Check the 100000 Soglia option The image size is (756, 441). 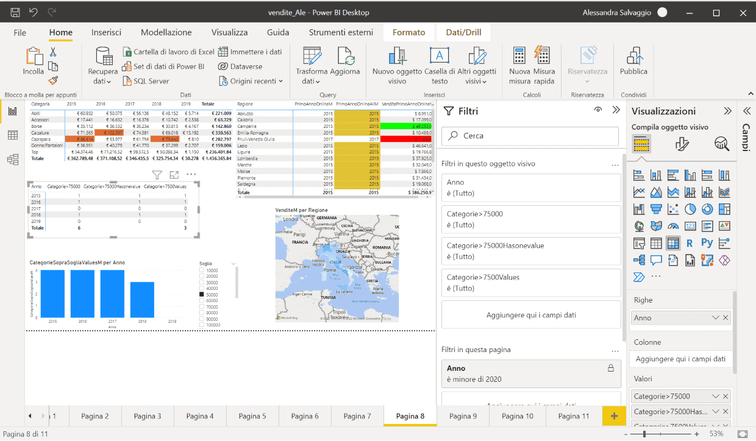coord(203,323)
